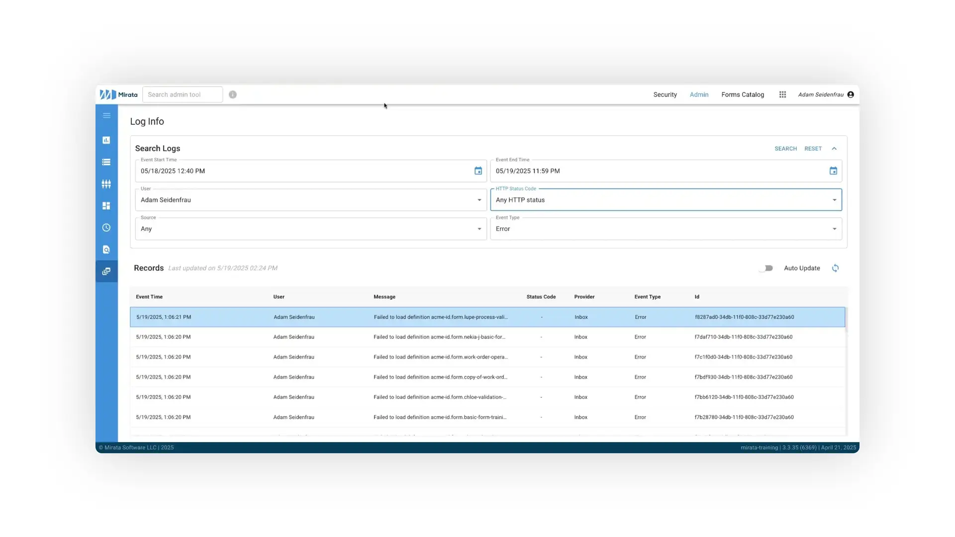Open the list view sidebar icon
Image resolution: width=955 pixels, height=537 pixels.
pyautogui.click(x=106, y=162)
